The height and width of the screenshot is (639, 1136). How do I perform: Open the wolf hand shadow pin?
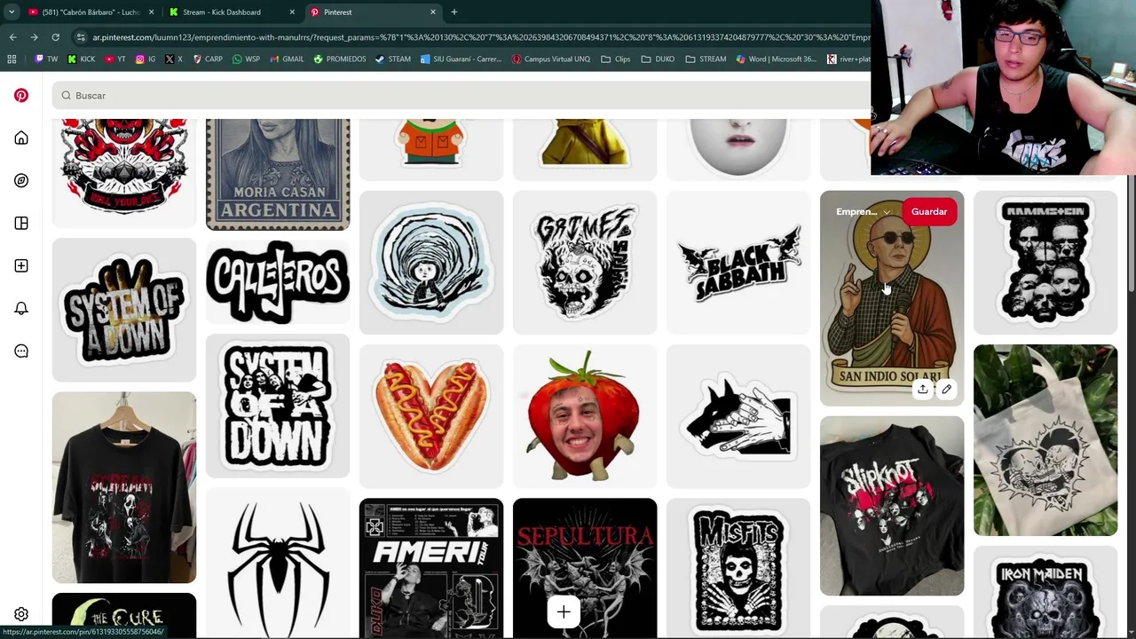(738, 416)
